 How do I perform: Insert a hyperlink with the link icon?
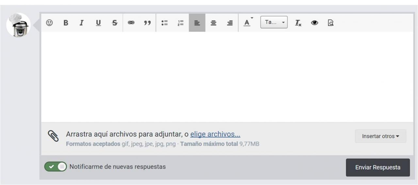[x=131, y=23]
